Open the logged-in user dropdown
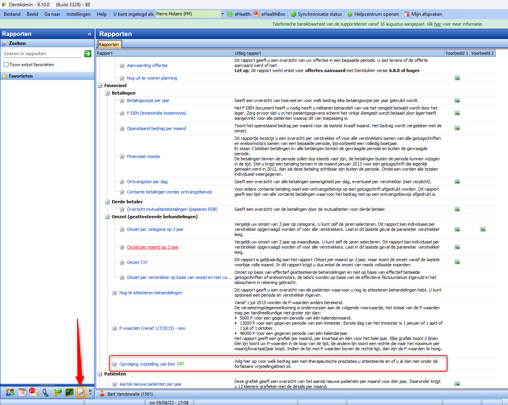 point(222,14)
